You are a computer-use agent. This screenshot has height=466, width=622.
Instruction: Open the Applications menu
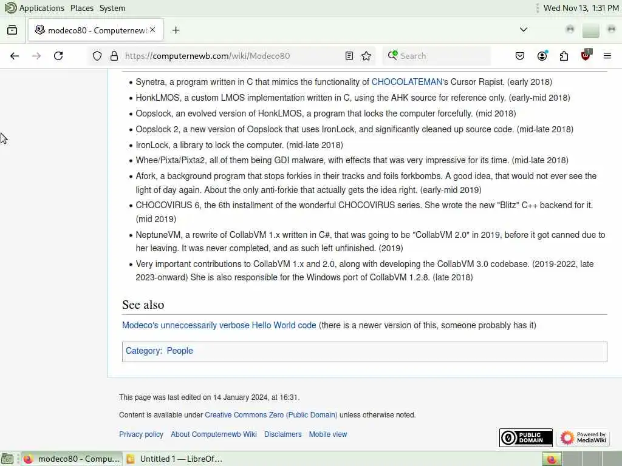pos(42,8)
